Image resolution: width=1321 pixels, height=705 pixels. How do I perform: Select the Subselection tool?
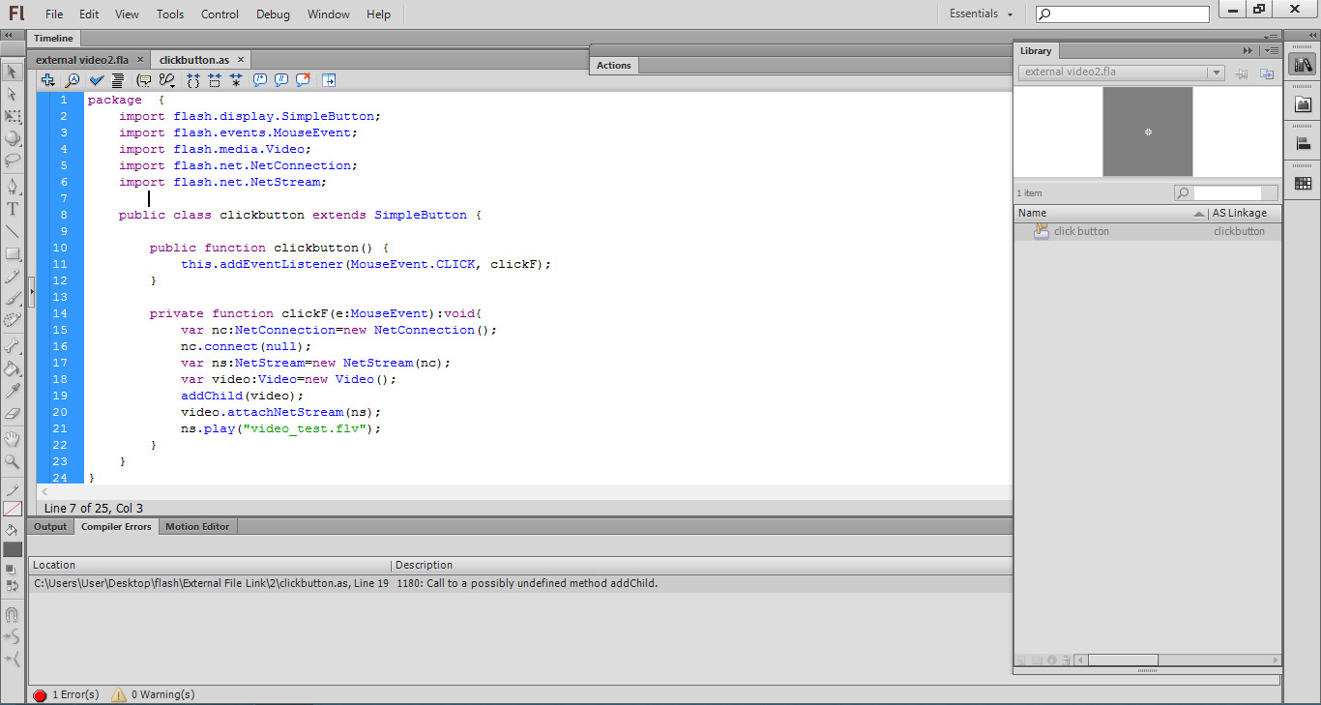pos(13,94)
